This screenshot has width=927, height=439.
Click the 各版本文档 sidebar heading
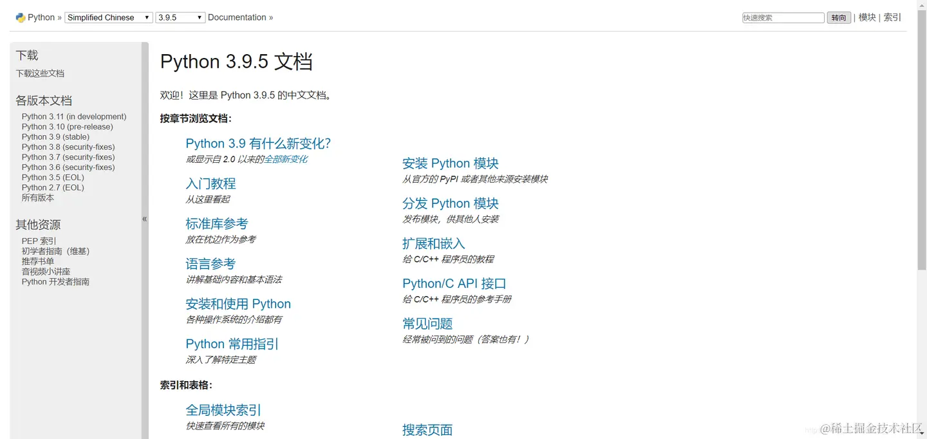coord(44,100)
